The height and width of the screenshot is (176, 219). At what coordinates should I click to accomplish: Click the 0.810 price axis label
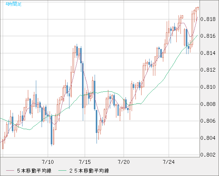coord(208,87)
